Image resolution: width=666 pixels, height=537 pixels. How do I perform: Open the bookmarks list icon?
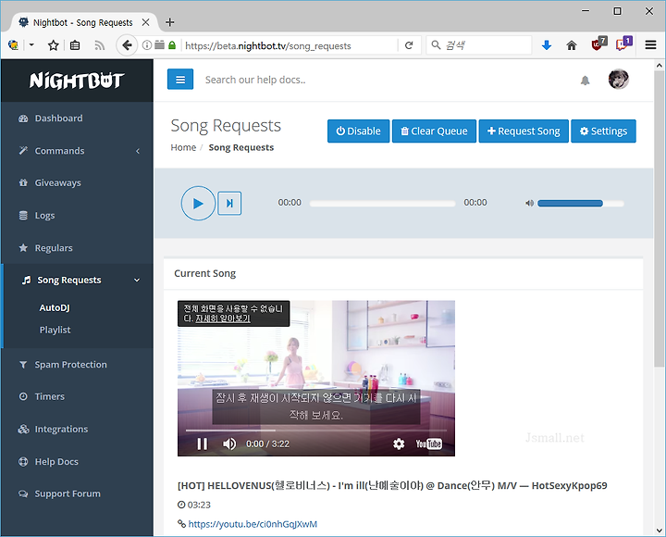pyautogui.click(x=75, y=45)
